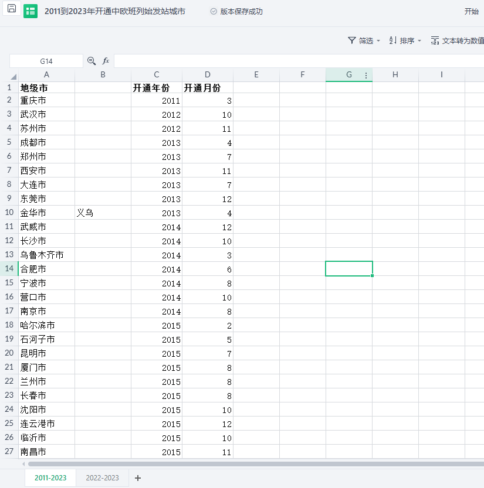Screen dimensions: 484x488
Task: Click the cell 武汉市
Action: (x=46, y=114)
